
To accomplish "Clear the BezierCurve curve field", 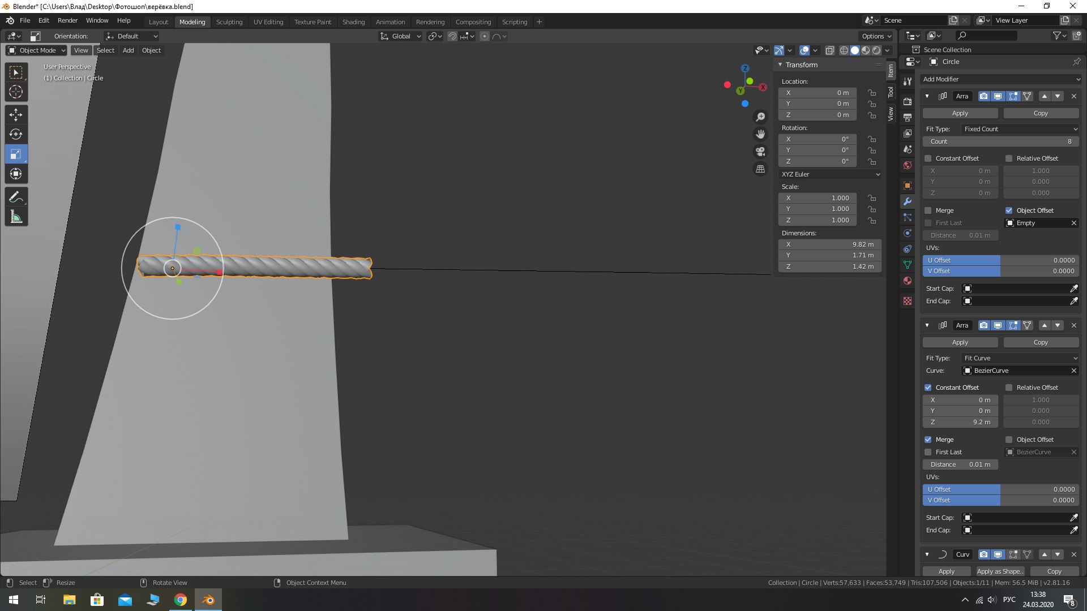I will click(x=1074, y=371).
